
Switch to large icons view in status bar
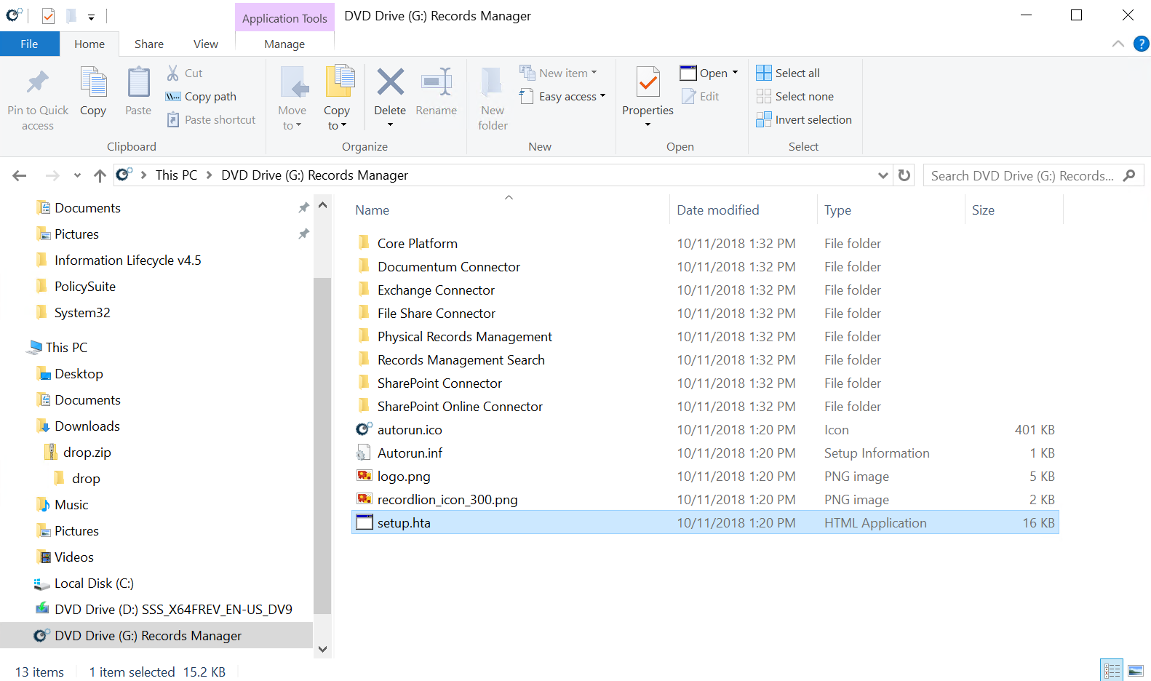(1136, 670)
